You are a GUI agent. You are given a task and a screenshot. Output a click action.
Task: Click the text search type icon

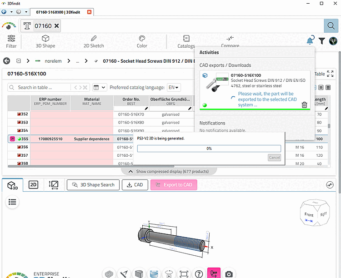(27, 26)
